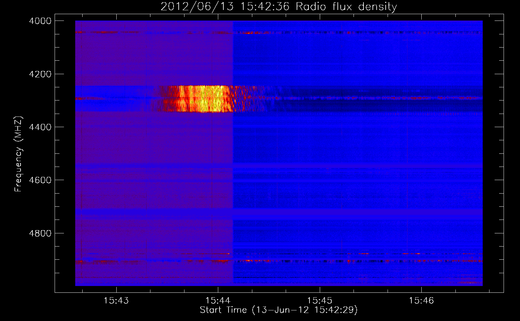
Task: Click the 15:45 time axis label
Action: click(x=319, y=301)
